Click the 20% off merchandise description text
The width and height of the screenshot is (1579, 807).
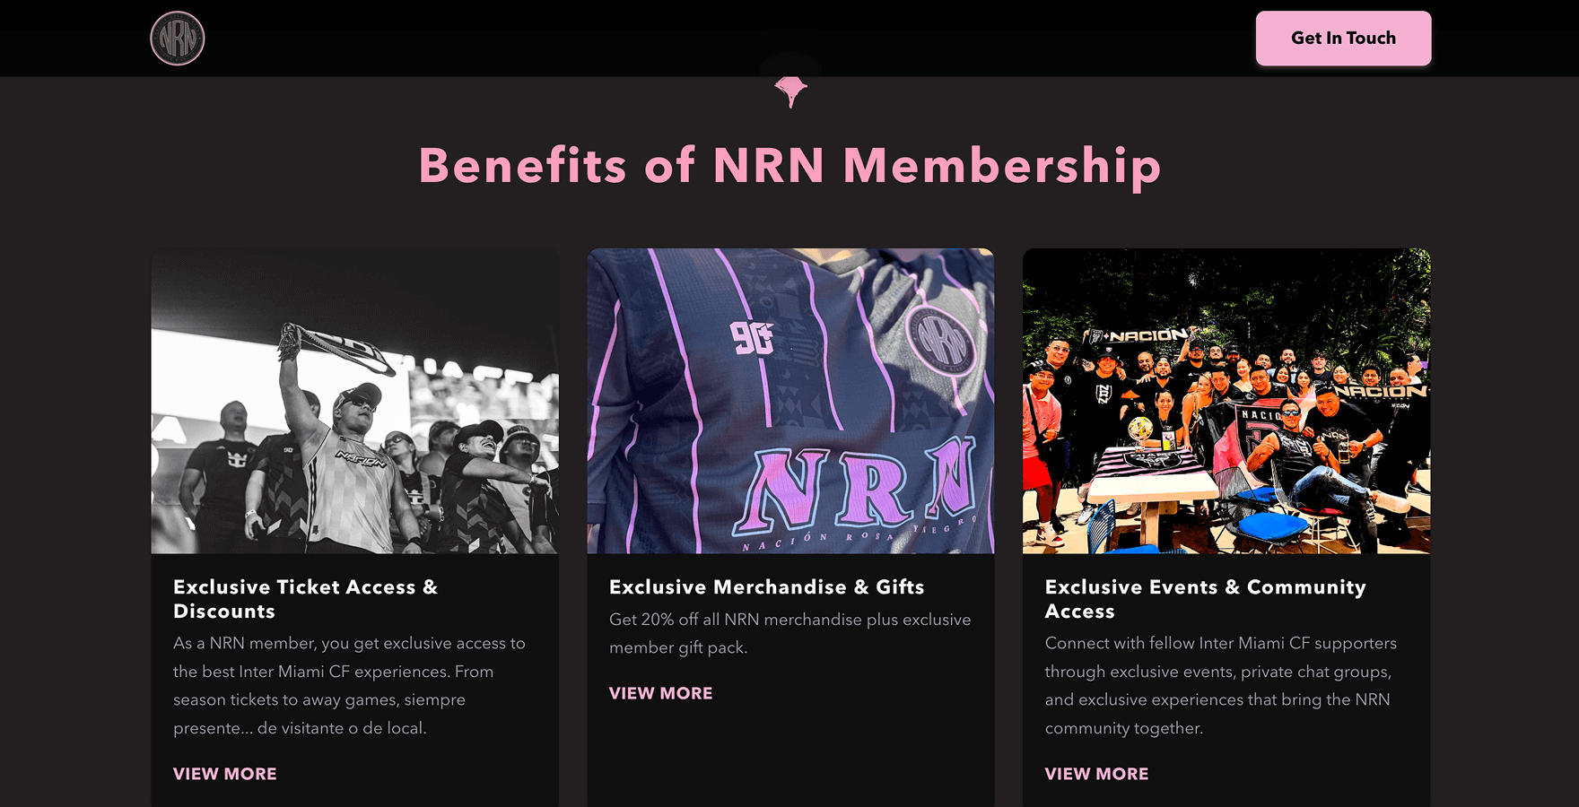789,633
